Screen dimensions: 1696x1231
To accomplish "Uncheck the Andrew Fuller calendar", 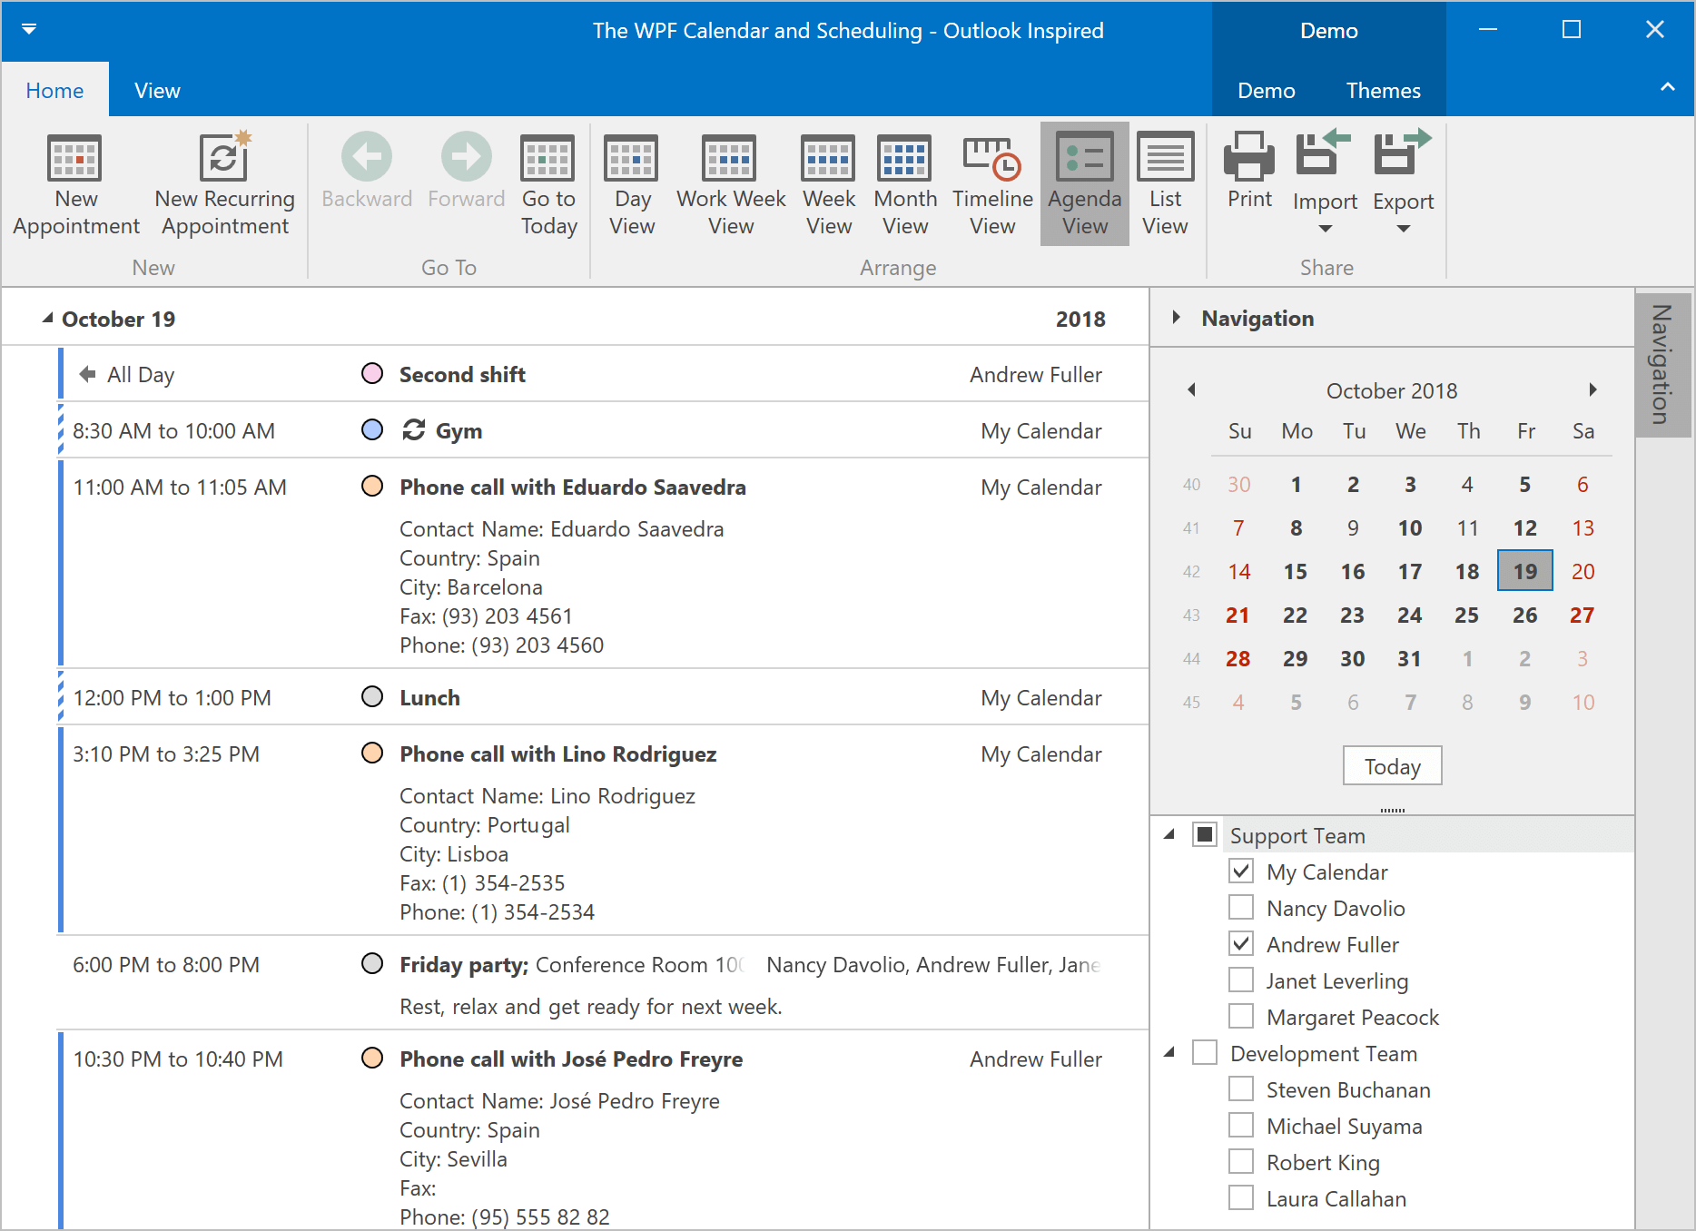I will click(1241, 944).
